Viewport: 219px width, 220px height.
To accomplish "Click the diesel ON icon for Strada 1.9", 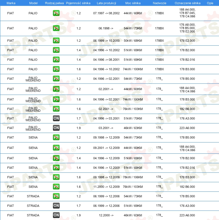I will click(x=56, y=215).
